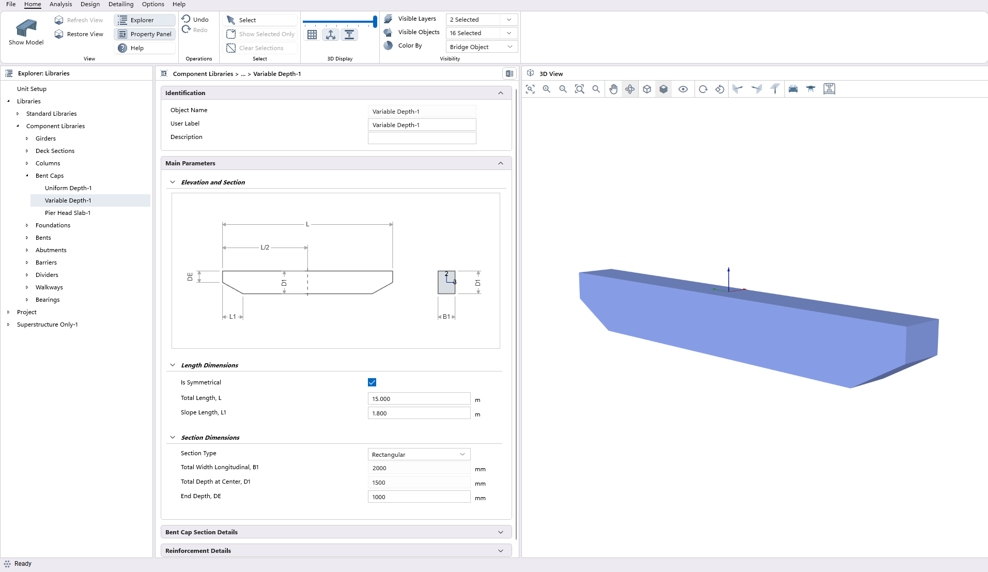Click the Clear Selections button
Screen dimensions: 988x572
(260, 48)
